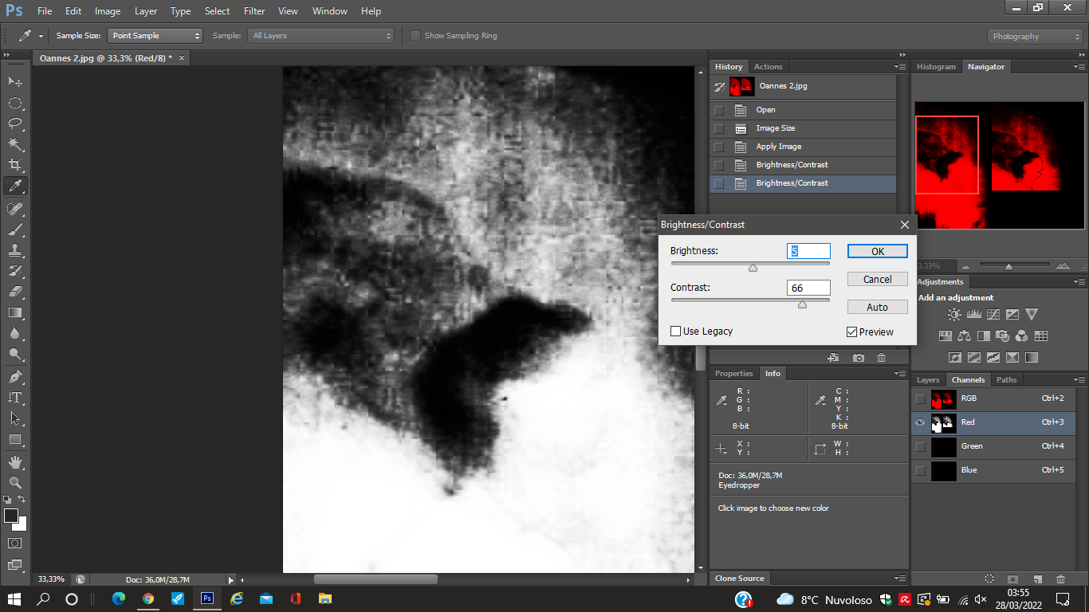Uncheck the Preview checkbox
This screenshot has height=612, width=1089.
(851, 332)
